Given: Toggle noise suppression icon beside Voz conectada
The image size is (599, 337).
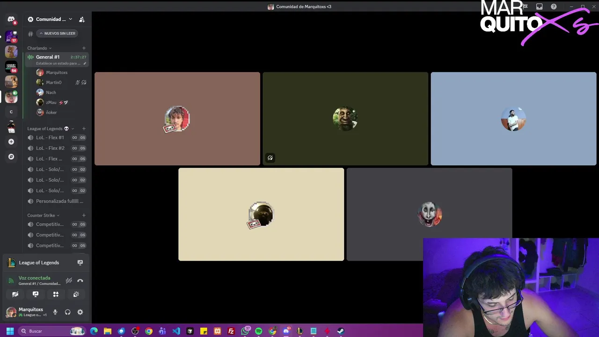Looking at the screenshot, I should tap(69, 281).
